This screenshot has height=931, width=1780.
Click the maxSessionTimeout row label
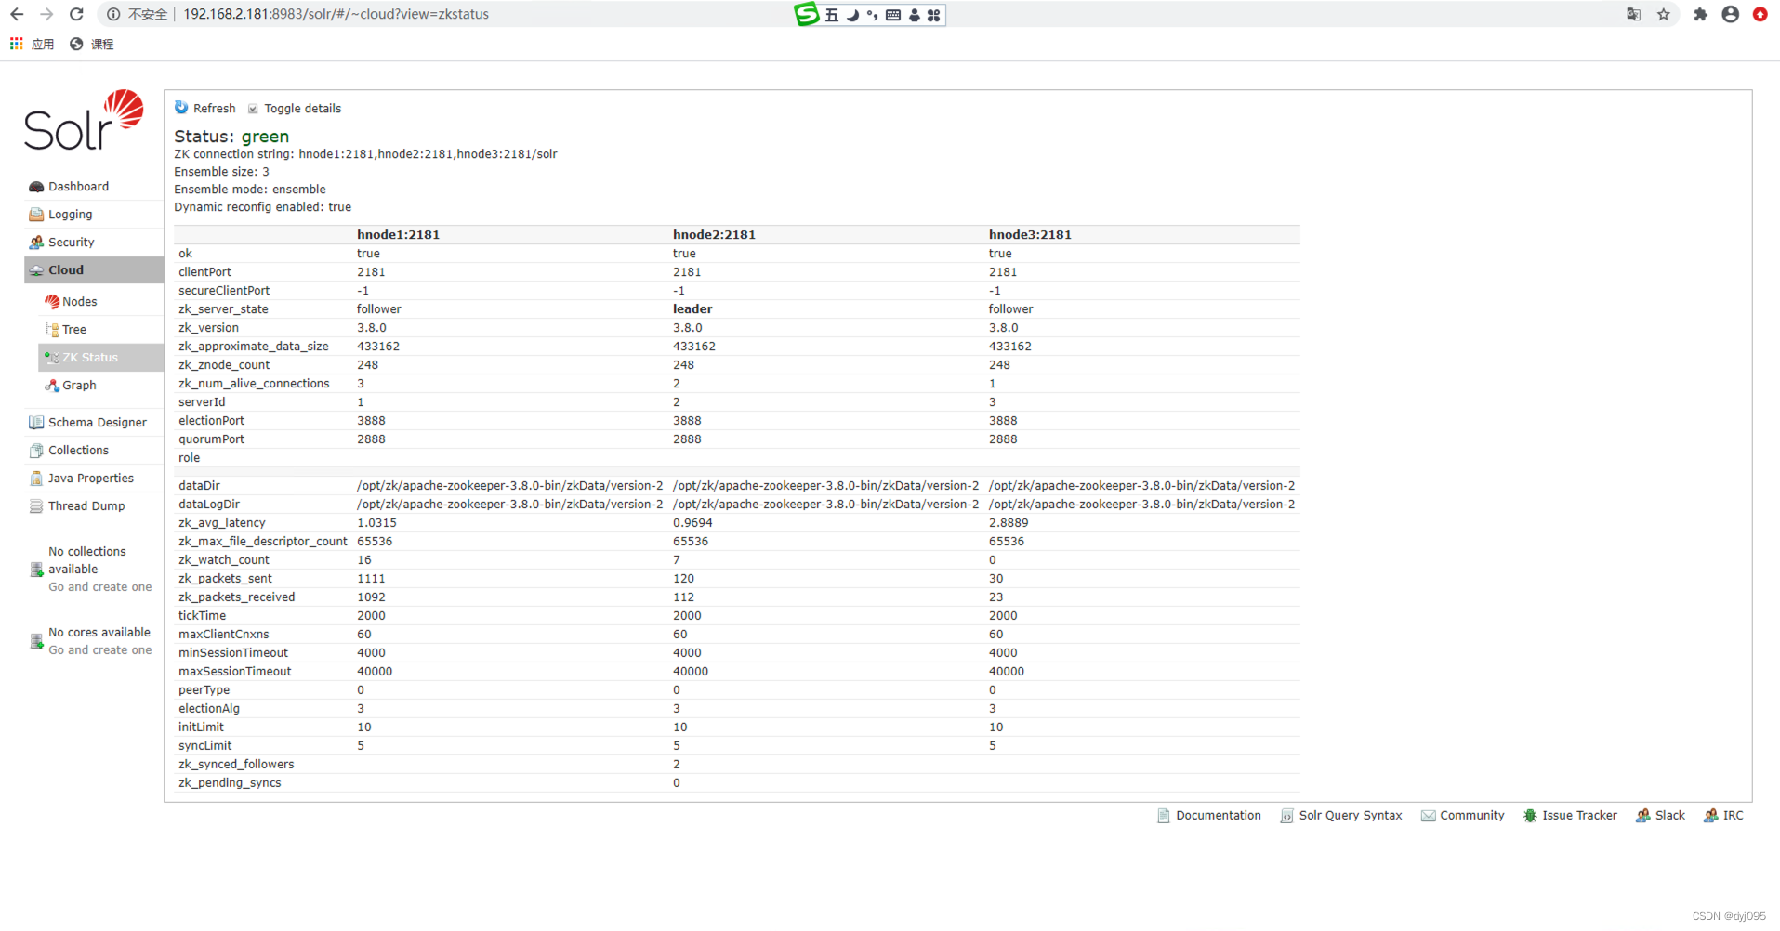[x=235, y=672]
